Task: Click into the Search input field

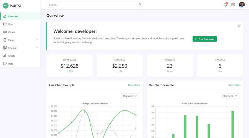Action: coord(91,5)
